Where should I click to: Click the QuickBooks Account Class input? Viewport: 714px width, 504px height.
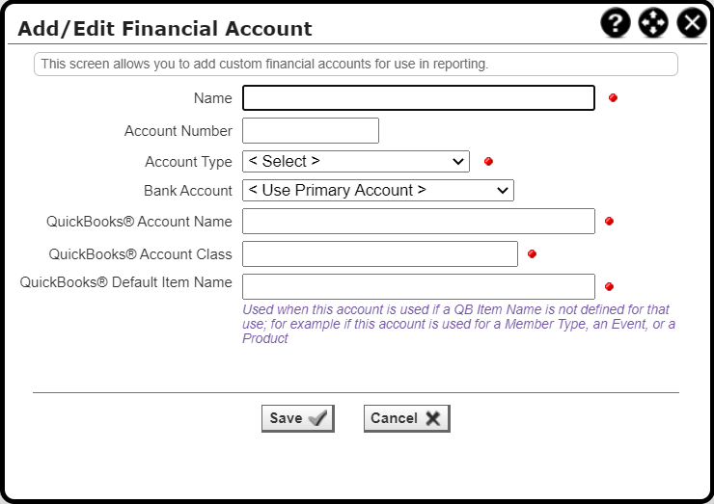[x=379, y=254]
